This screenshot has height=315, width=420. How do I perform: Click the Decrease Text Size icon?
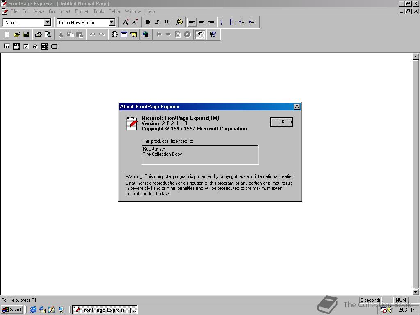135,22
